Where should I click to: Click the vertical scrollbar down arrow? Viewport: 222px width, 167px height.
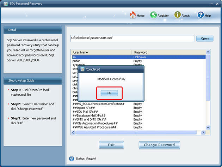tap(208, 127)
